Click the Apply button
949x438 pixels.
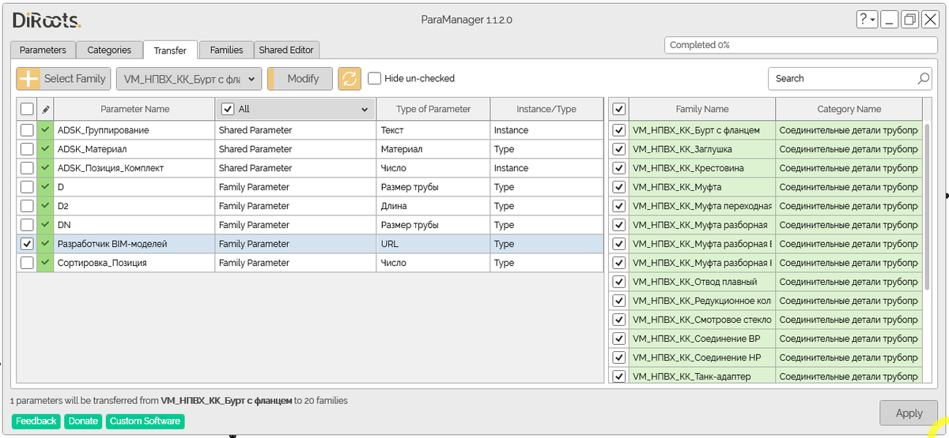pyautogui.click(x=909, y=413)
